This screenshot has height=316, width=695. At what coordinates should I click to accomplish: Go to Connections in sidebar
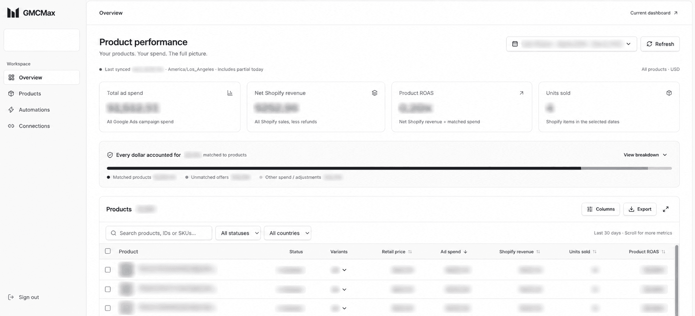coord(41,126)
